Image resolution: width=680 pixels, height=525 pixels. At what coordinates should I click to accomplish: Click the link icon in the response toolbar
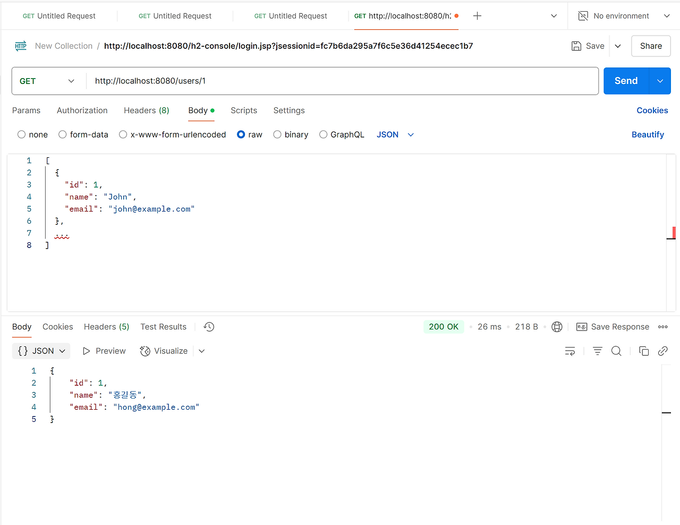[x=662, y=351]
